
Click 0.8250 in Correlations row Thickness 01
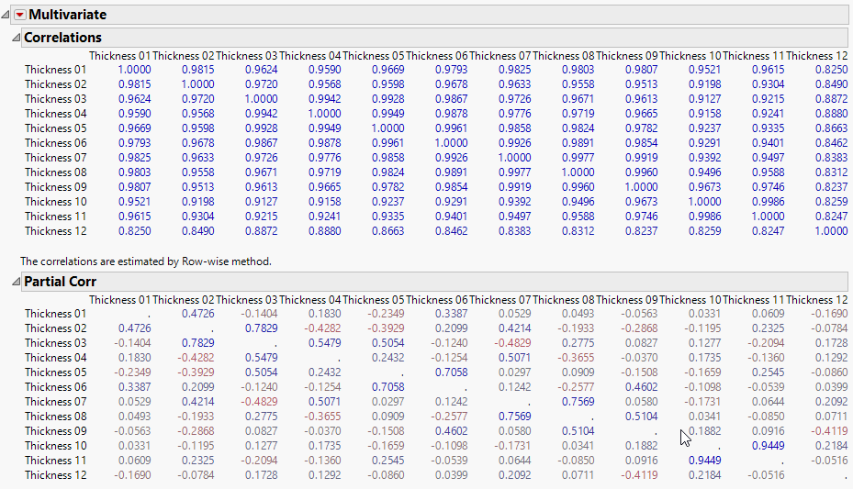pos(831,70)
